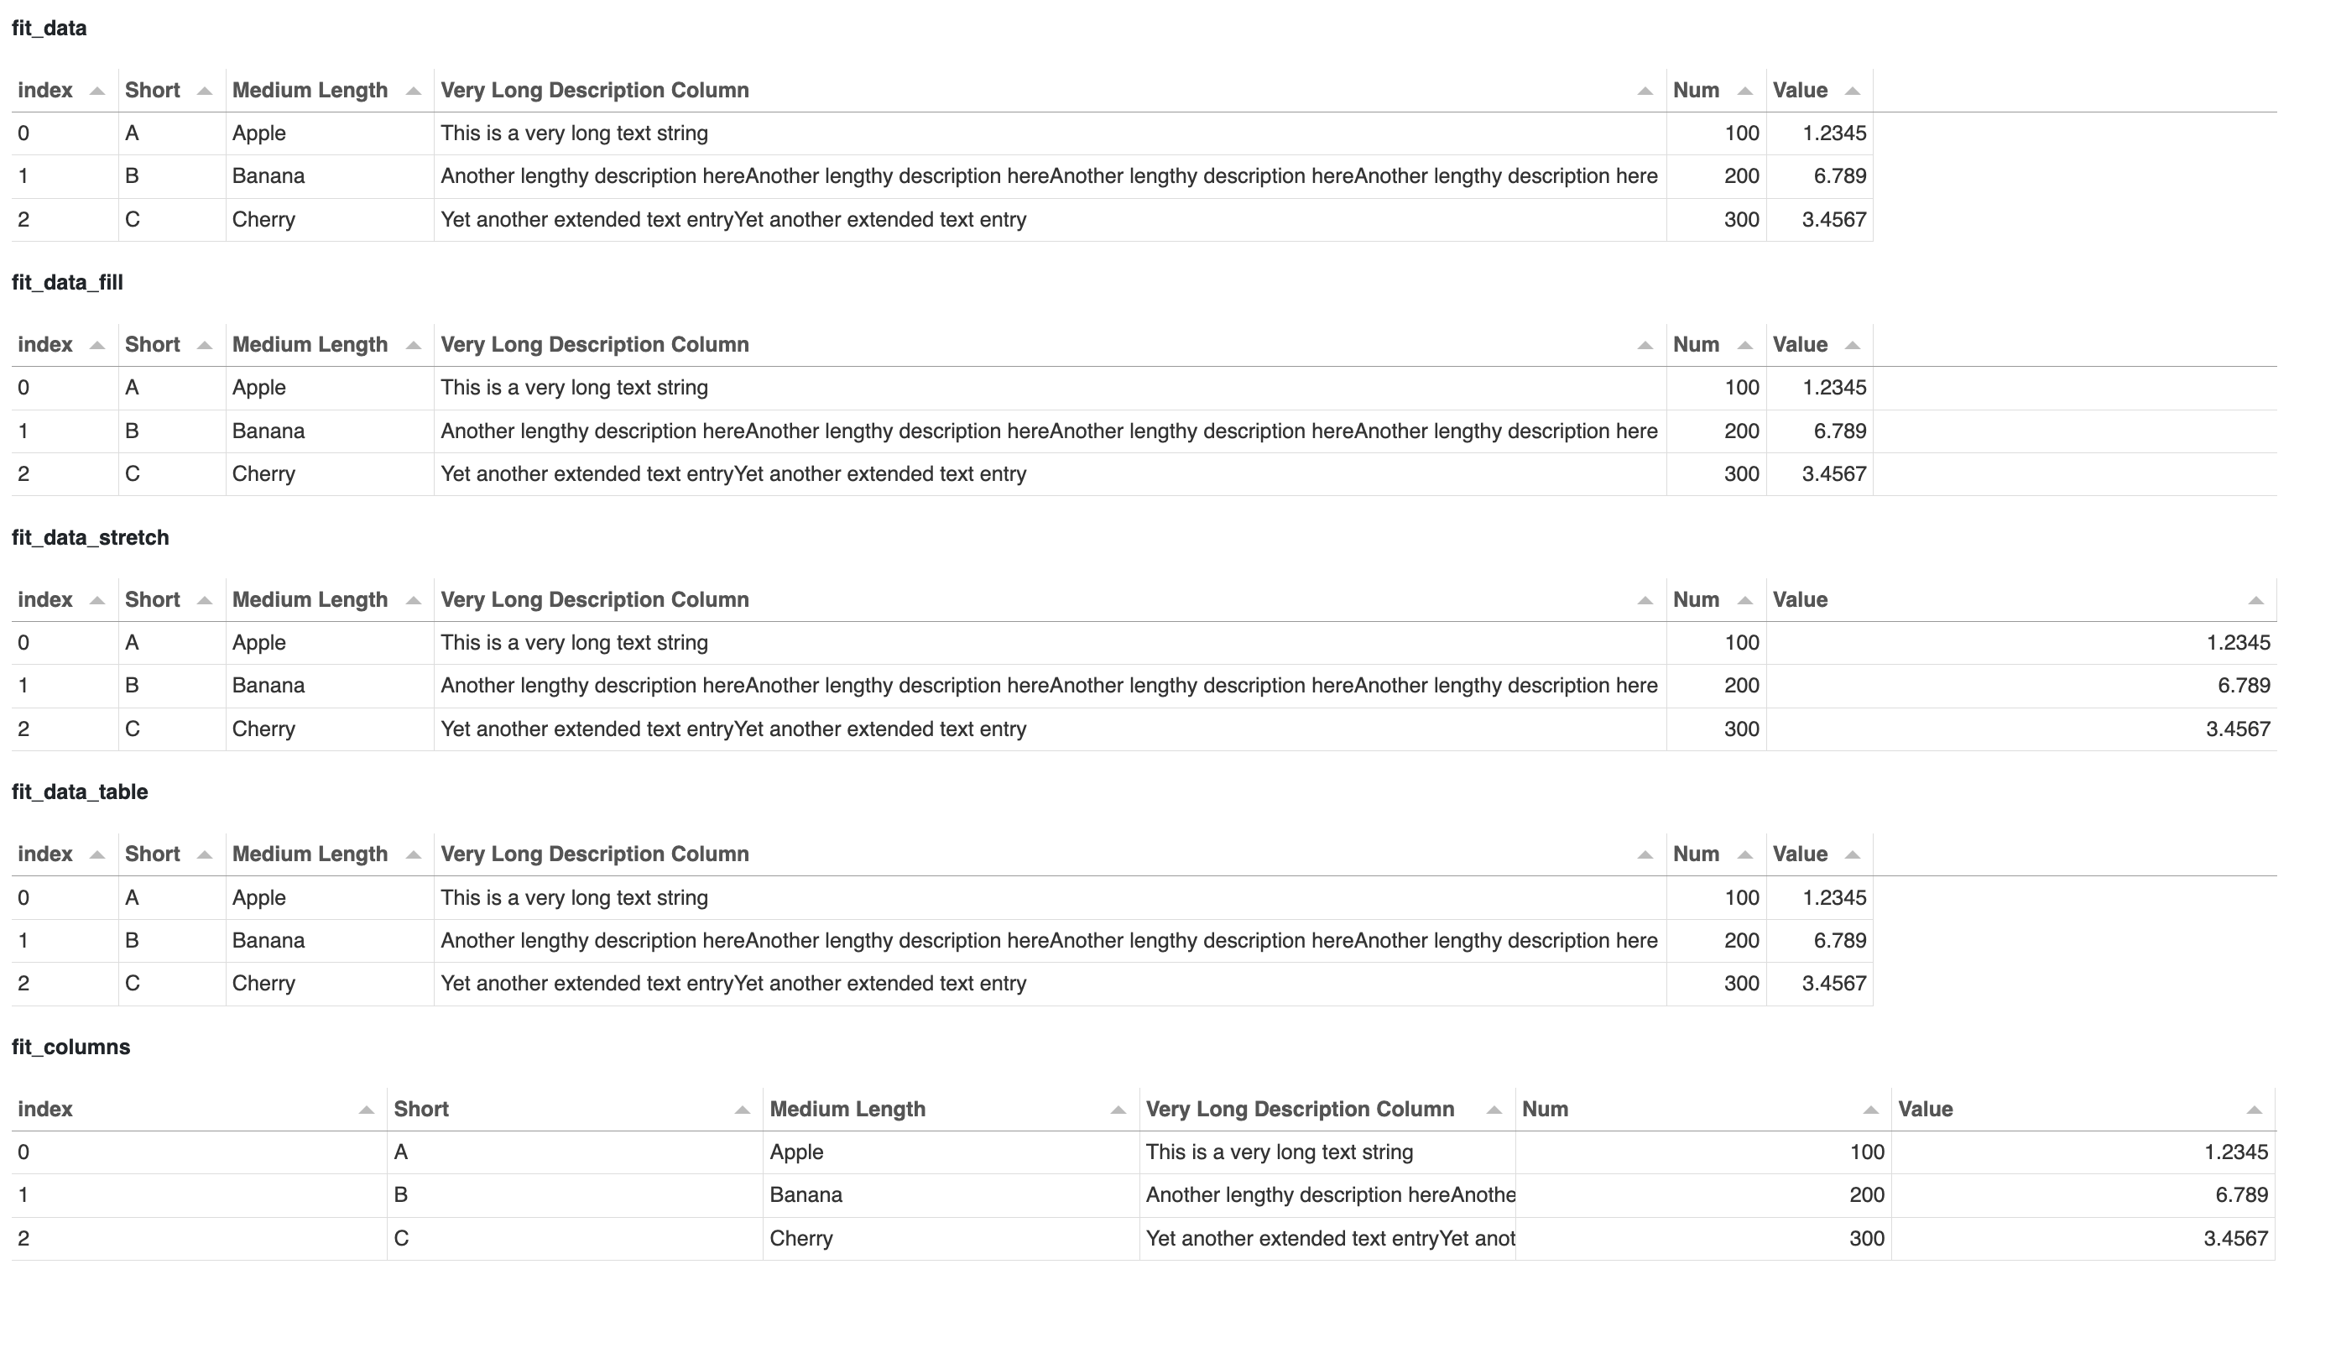Select the Banana cell in fit_data table

point(269,175)
